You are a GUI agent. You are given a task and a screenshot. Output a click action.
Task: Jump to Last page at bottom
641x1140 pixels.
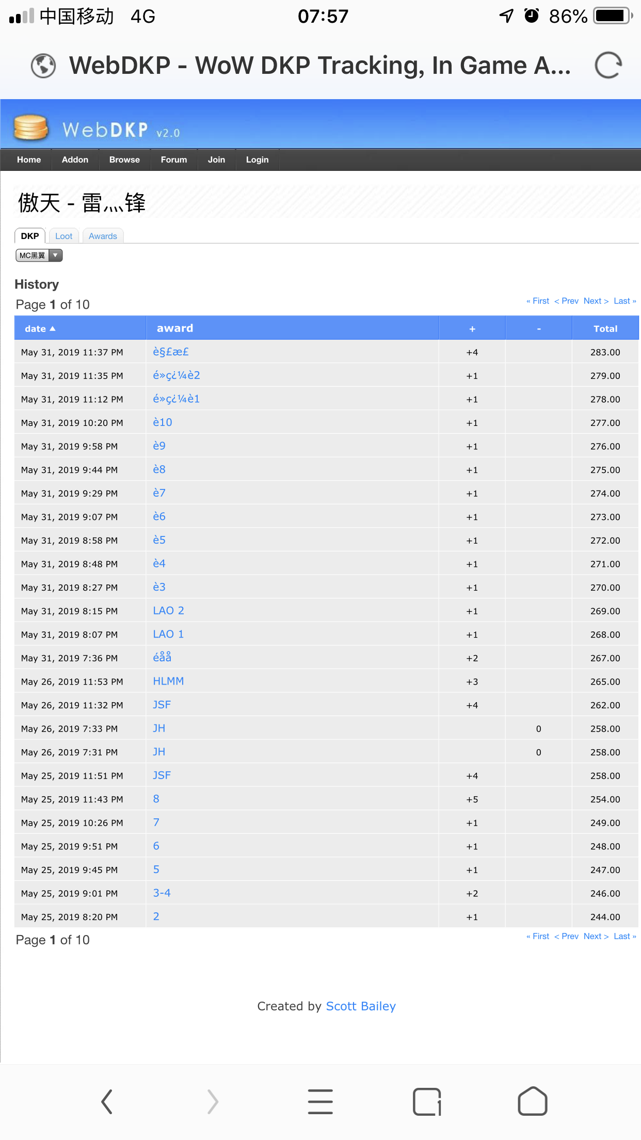pyautogui.click(x=624, y=936)
